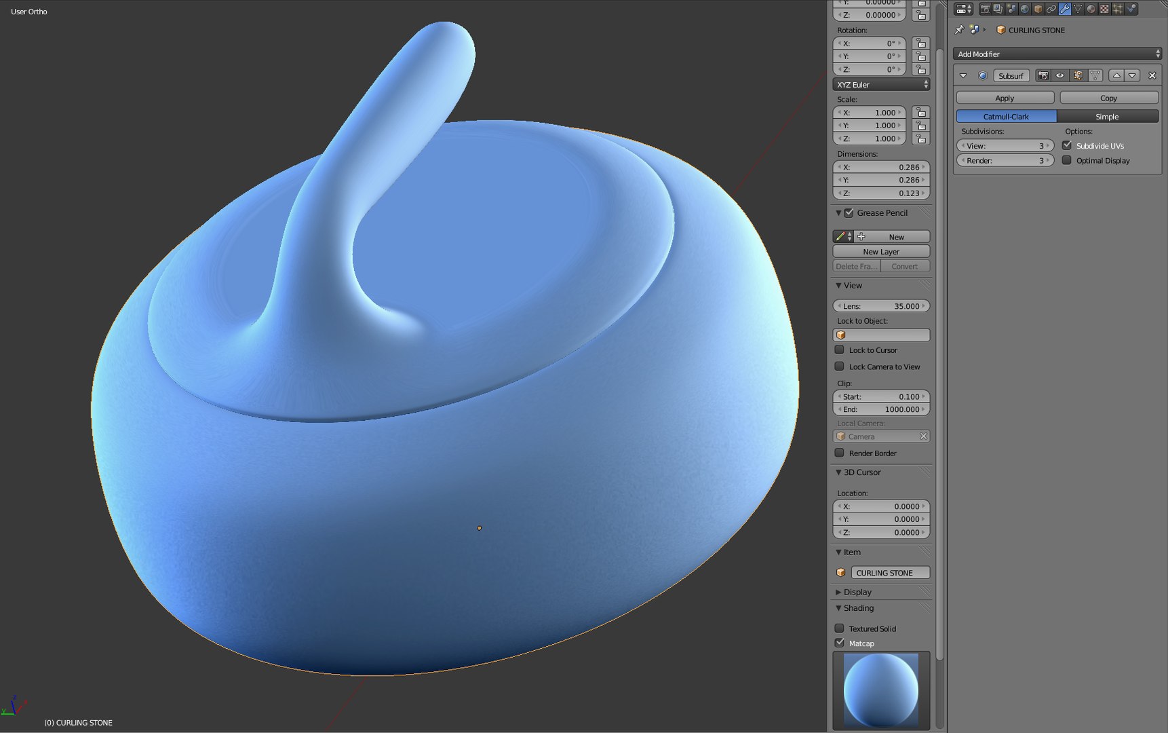Toggle the Grease Pencil checkbox

849,212
